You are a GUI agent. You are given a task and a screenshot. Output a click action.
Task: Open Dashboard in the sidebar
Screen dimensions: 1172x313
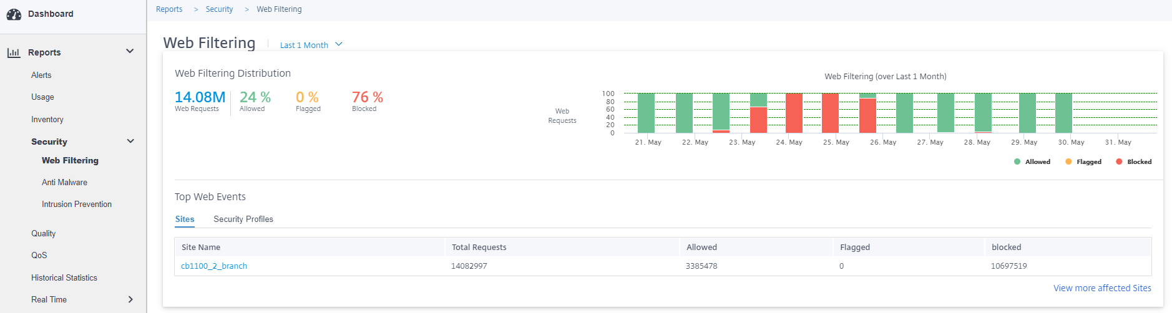coord(51,14)
